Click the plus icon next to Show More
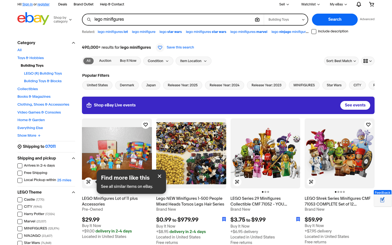 pyautogui.click(x=39, y=136)
